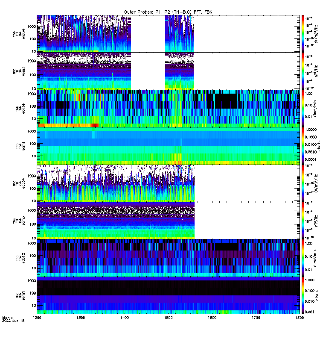
Task: Click the nT²/Hz unit label of thc scm3
Action: 316,221
